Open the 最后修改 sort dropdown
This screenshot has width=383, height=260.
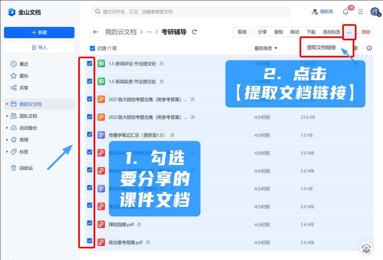click(265, 48)
